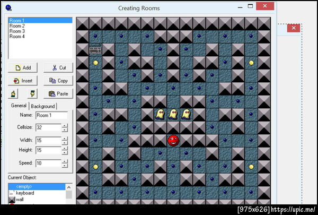
Task: Click the rightmost ghost in the room
Action: coord(186,114)
